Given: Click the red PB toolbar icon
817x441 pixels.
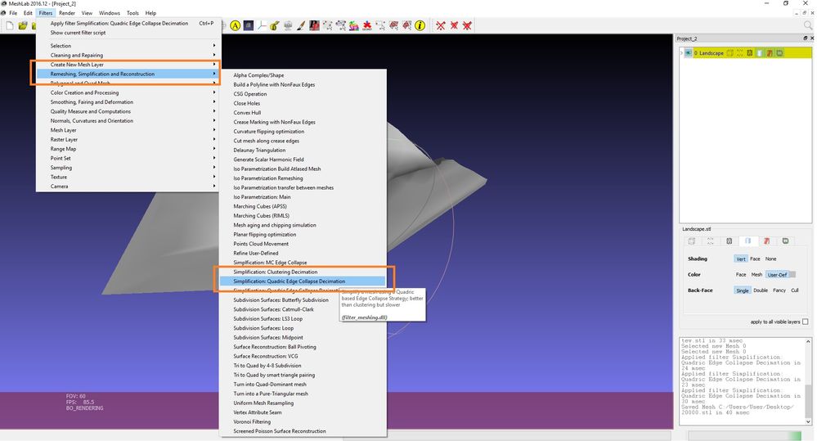Looking at the screenshot, I should coord(314,25).
